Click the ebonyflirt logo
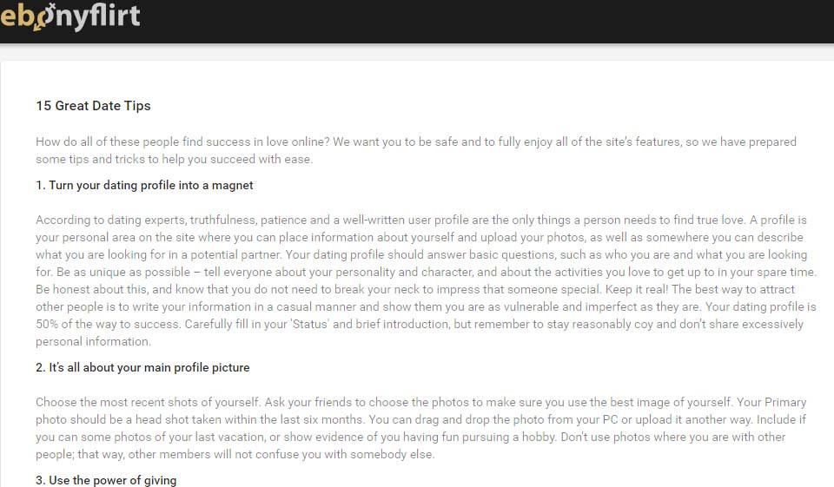The width and height of the screenshot is (834, 487). [x=69, y=16]
